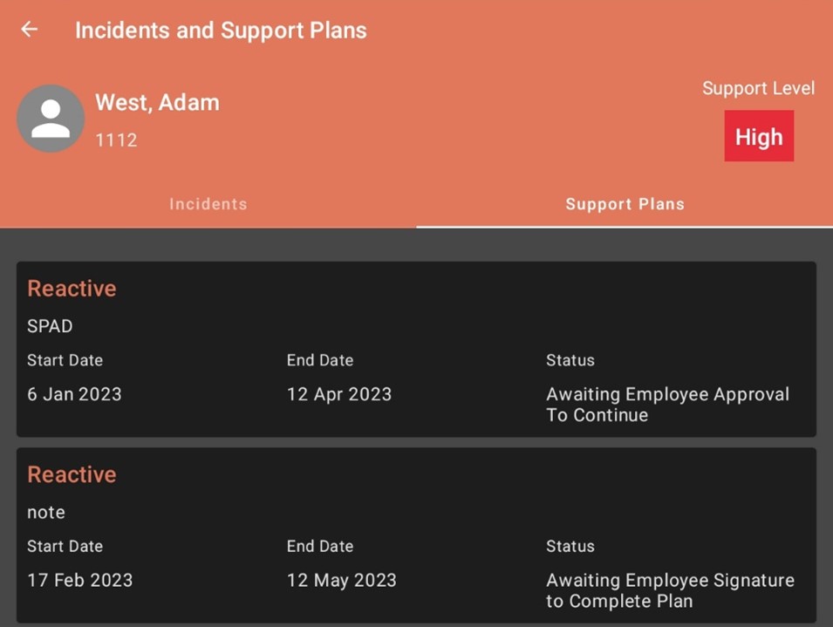Click Awaiting Employee Signature to Complete Plan status
The height and width of the screenshot is (627, 833).
[x=671, y=590]
